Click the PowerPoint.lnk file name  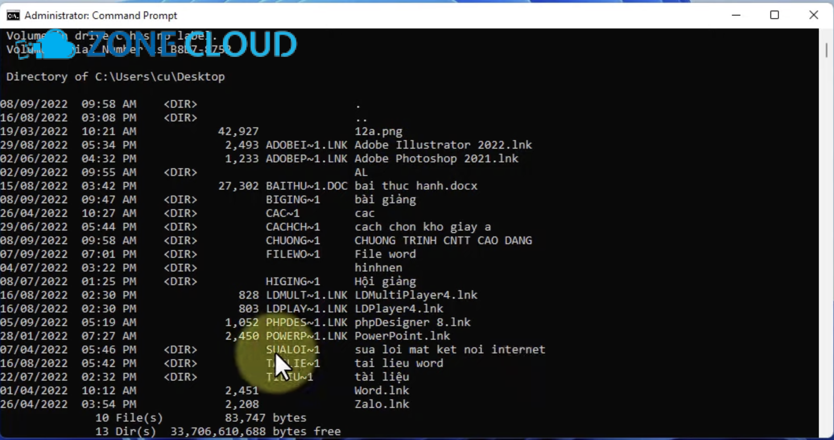(402, 336)
